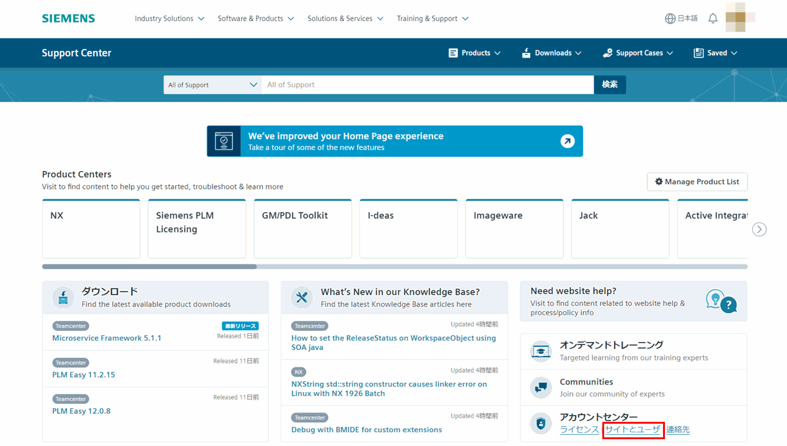The image size is (787, 446).
Task: Open the Downloads menu
Action: (x=552, y=53)
